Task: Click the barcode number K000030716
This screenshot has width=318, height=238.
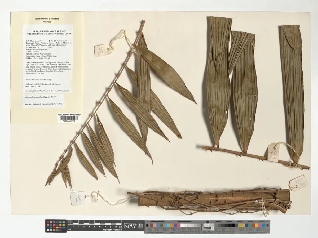Action: tap(69, 121)
